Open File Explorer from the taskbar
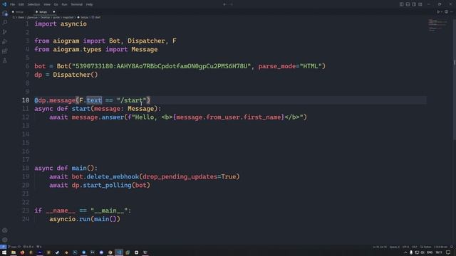The height and width of the screenshot is (256, 456). point(14,252)
